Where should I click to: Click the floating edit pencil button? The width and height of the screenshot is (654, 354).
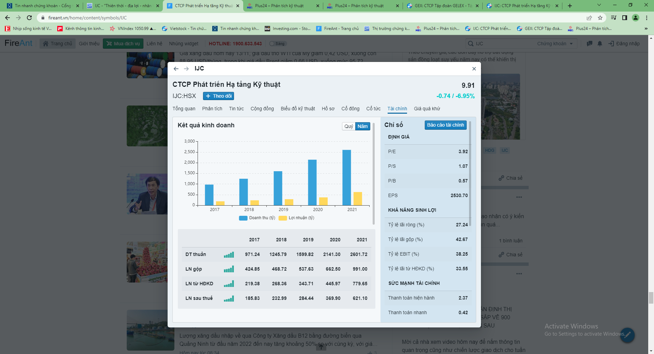(x=627, y=335)
